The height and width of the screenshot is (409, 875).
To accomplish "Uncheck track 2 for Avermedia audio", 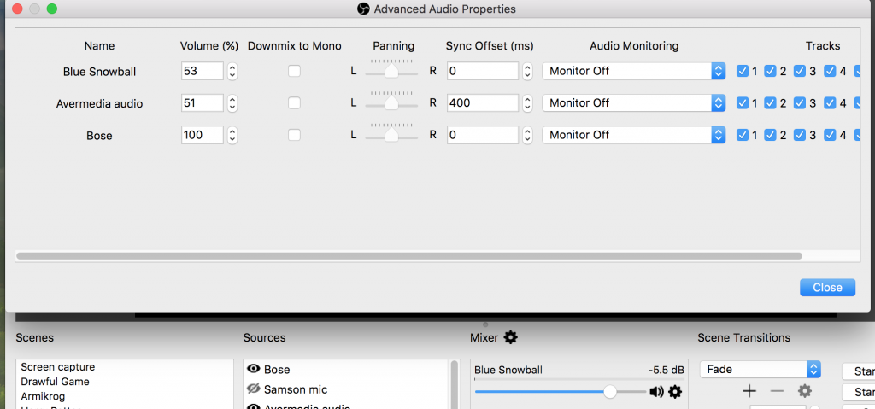I will tap(771, 102).
